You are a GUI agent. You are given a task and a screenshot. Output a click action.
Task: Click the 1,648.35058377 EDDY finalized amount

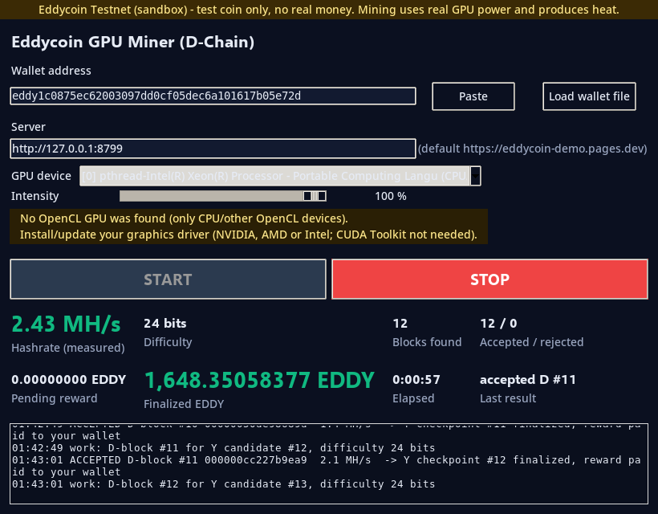tap(259, 381)
